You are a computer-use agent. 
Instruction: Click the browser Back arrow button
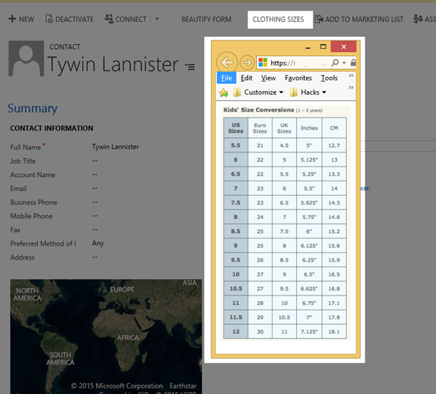click(227, 62)
